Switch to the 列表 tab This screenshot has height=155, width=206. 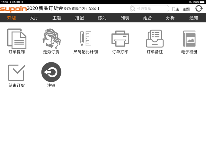point(125,18)
